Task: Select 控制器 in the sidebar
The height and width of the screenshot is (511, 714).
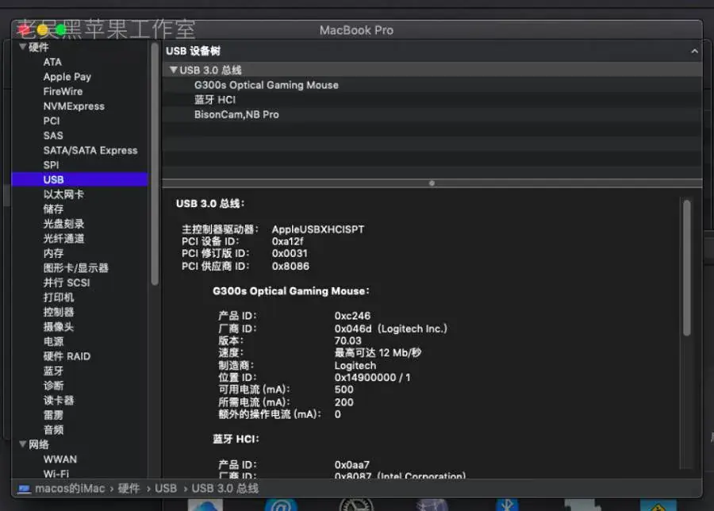Action: click(x=58, y=312)
